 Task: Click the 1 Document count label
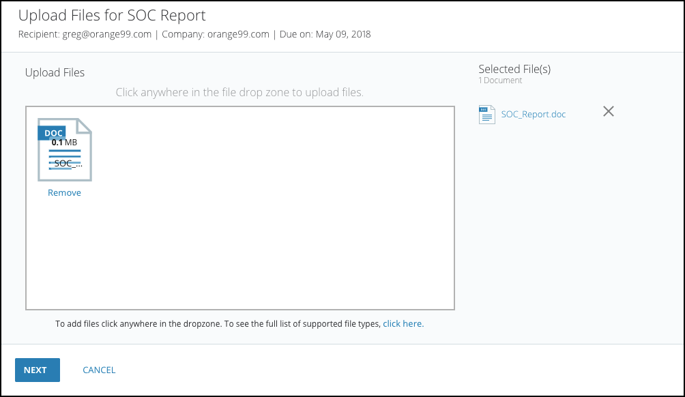(500, 80)
